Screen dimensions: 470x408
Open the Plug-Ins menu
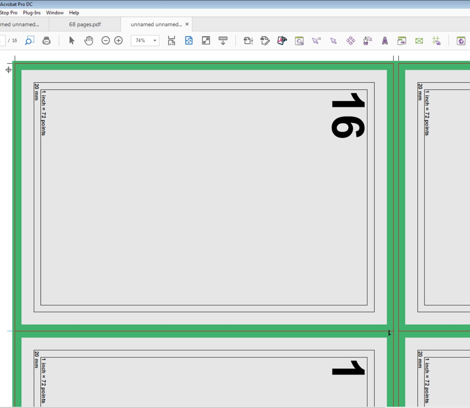pyautogui.click(x=32, y=13)
